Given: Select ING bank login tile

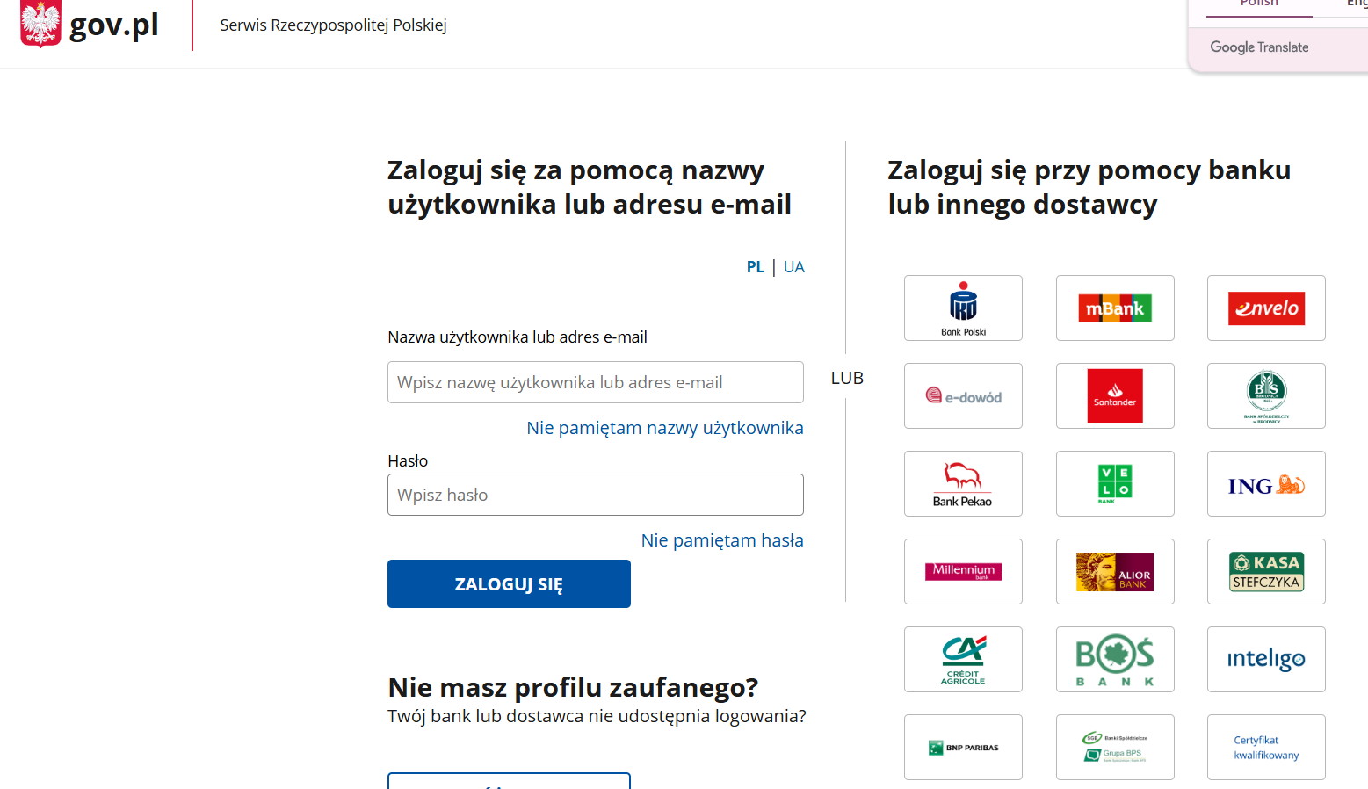Looking at the screenshot, I should (x=1266, y=483).
